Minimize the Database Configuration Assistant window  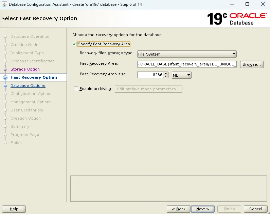point(232,4)
